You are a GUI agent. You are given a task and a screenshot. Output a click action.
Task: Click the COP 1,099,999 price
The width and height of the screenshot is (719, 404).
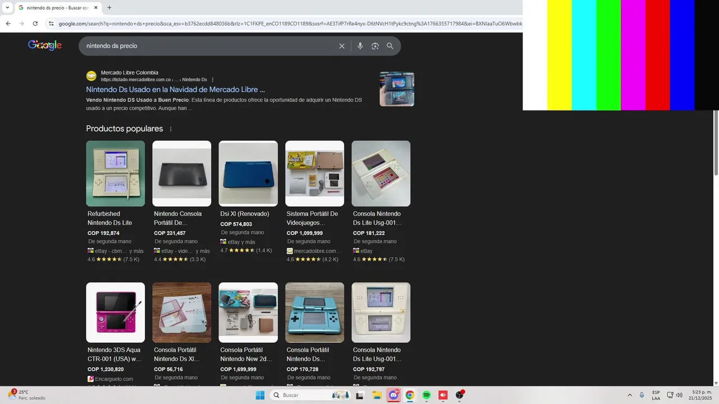pyautogui.click(x=304, y=233)
